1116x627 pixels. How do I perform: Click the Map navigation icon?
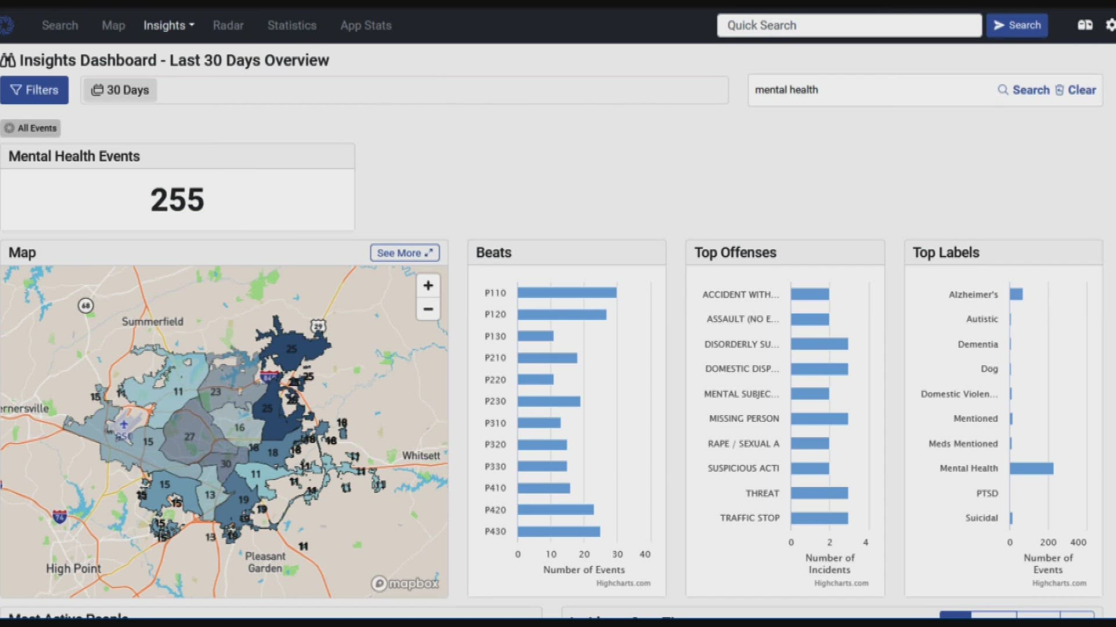point(113,26)
